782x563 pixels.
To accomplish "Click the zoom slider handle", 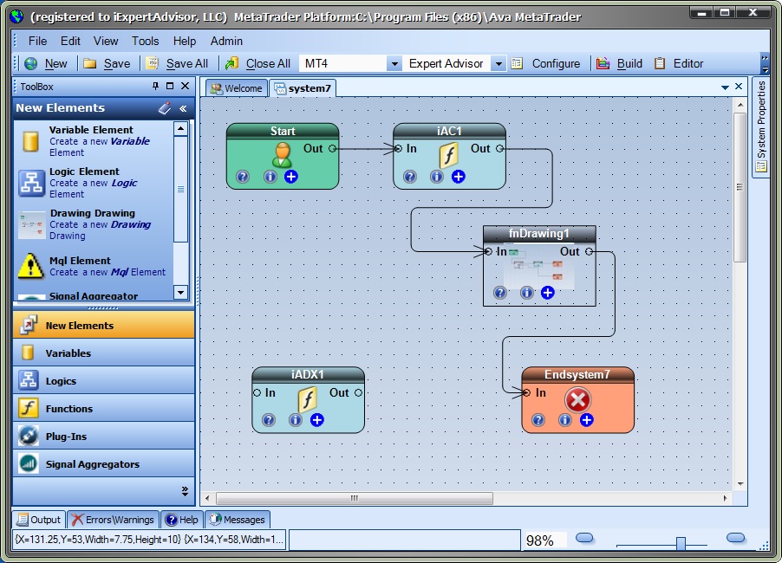I will pos(681,544).
